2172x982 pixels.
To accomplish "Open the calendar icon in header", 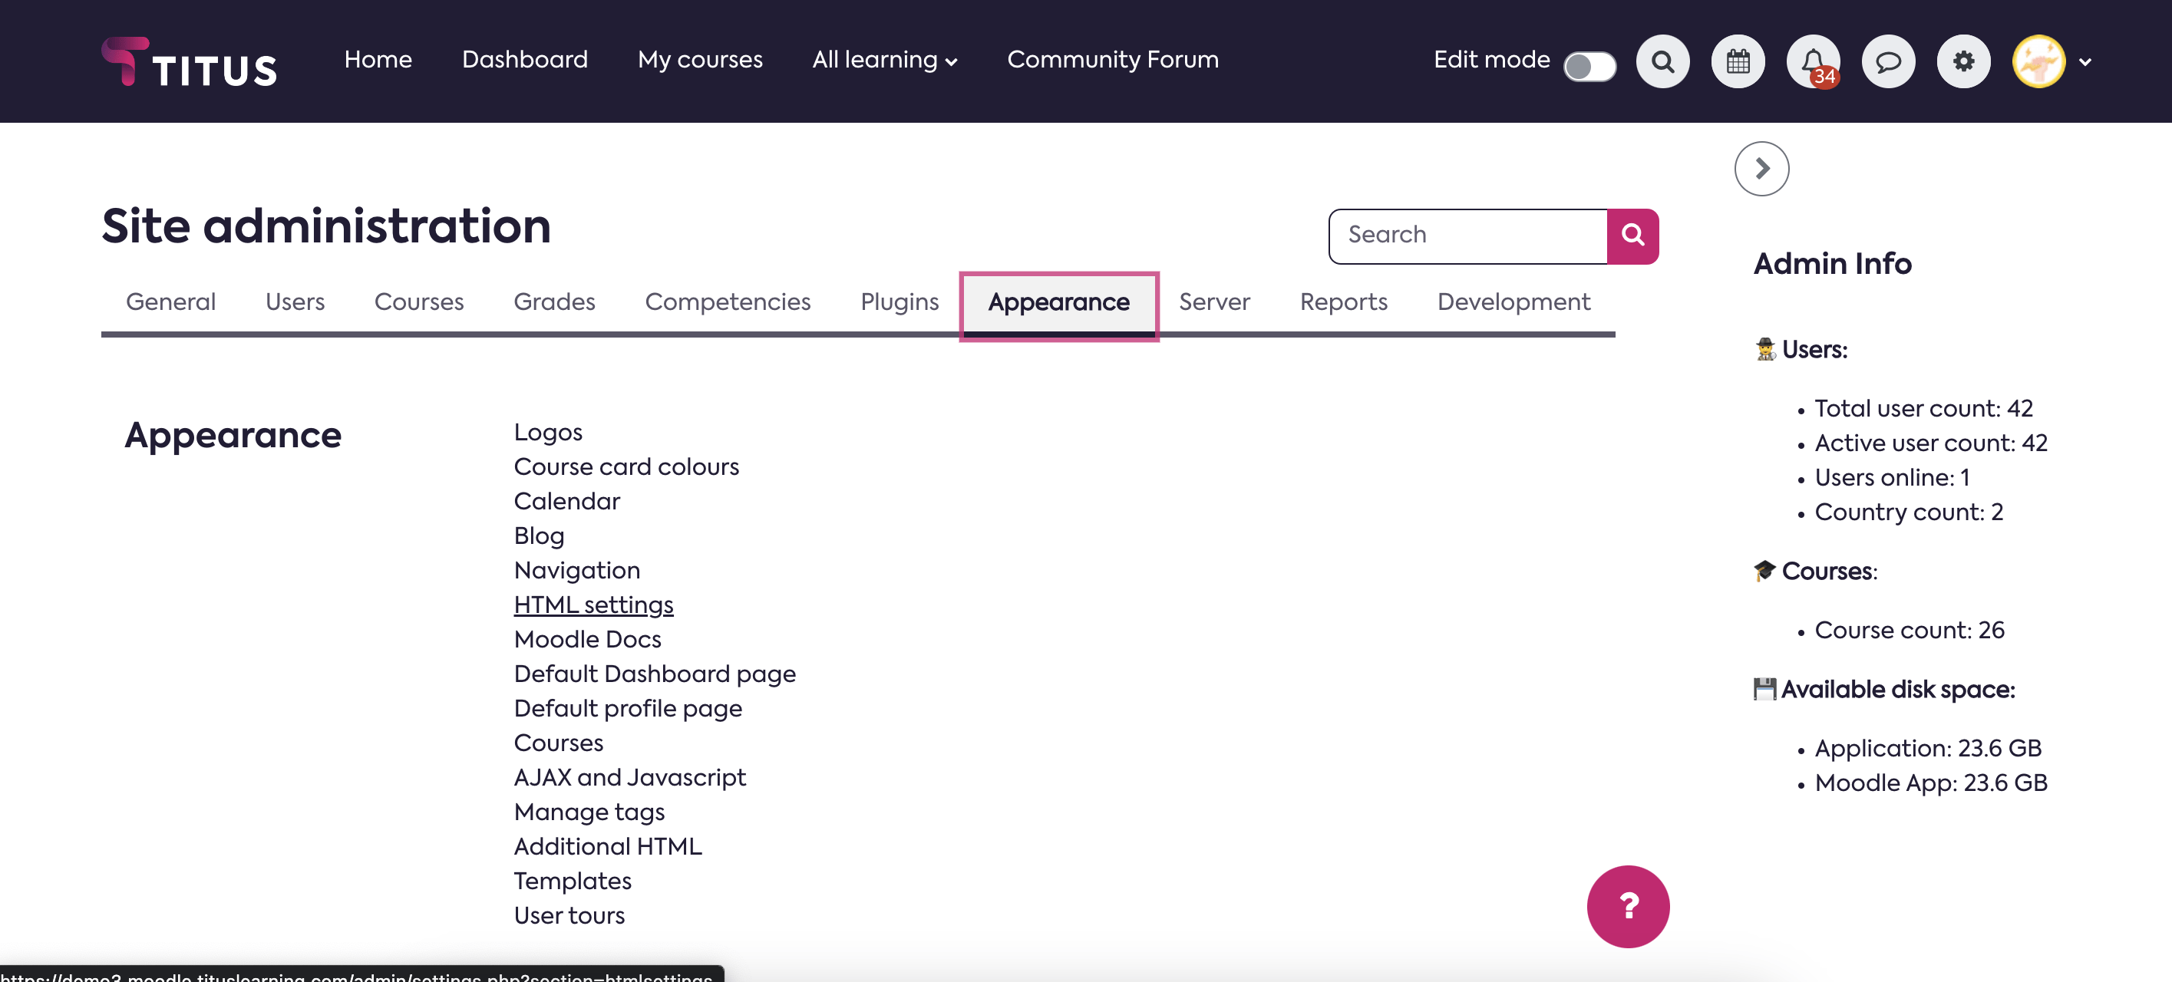I will pyautogui.click(x=1737, y=61).
